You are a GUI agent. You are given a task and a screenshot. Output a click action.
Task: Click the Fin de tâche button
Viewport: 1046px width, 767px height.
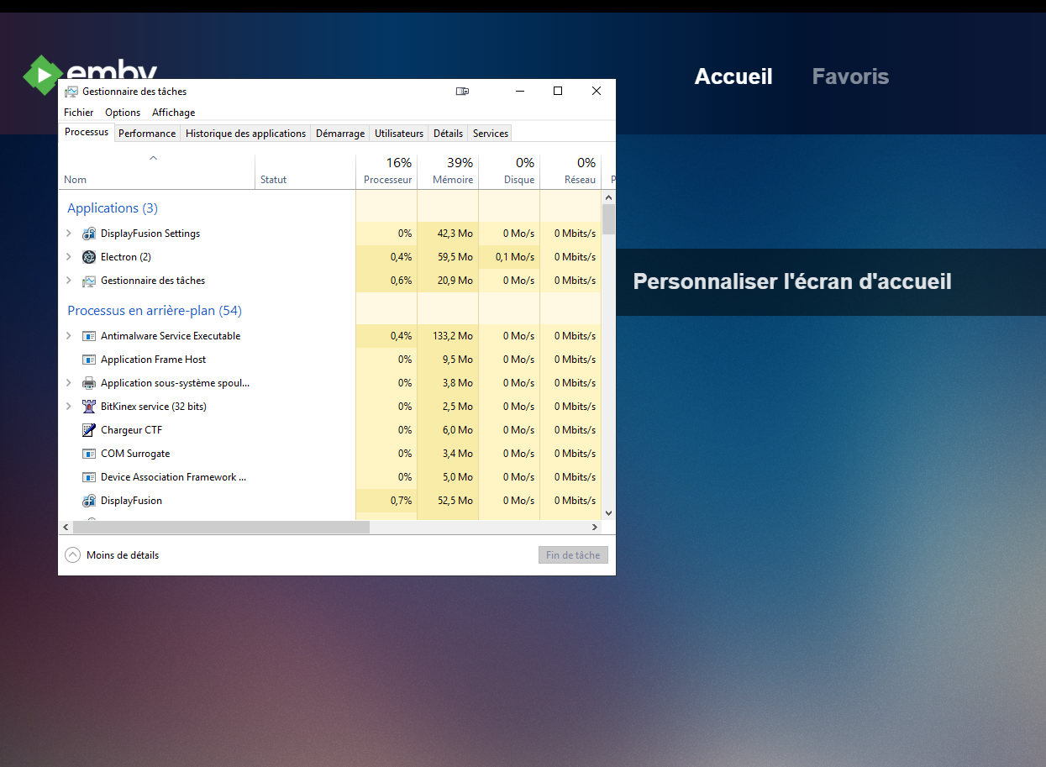pos(573,555)
